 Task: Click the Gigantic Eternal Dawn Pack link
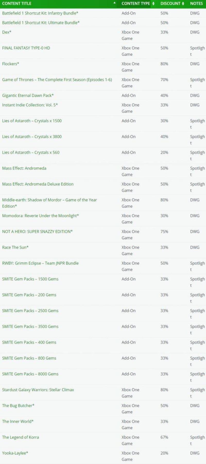tap(28, 96)
